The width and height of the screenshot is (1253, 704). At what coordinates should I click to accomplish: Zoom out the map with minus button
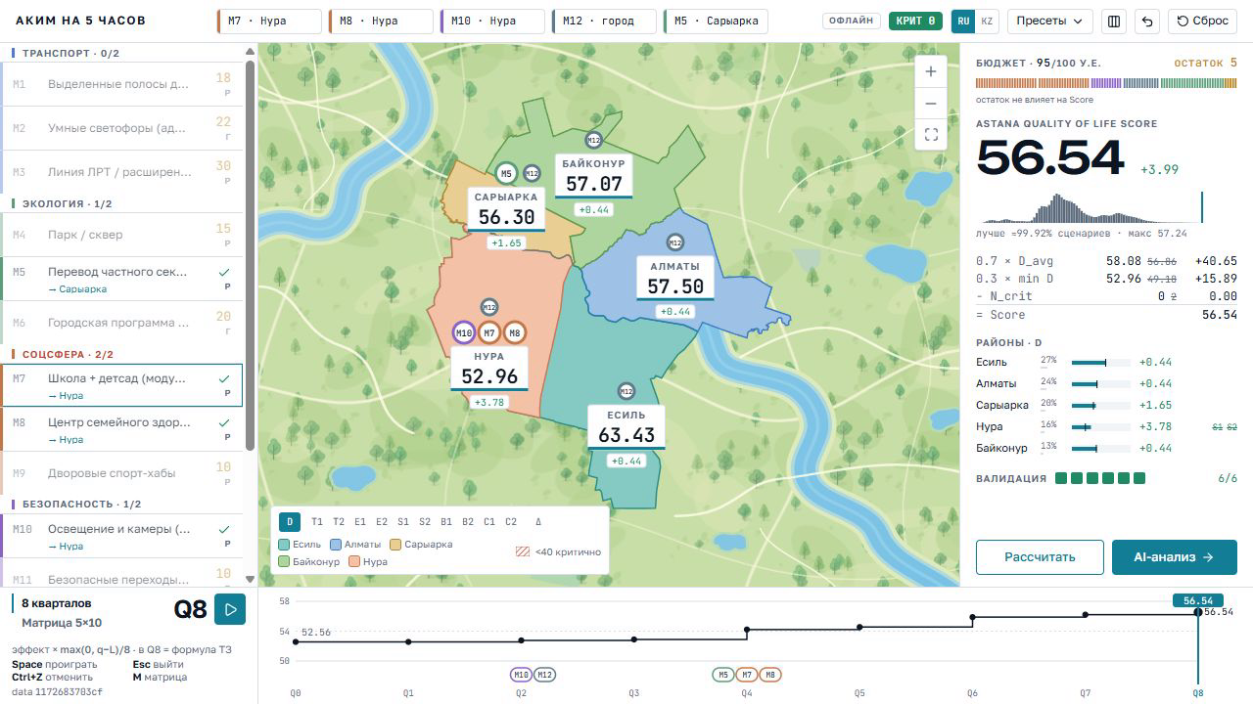(930, 104)
